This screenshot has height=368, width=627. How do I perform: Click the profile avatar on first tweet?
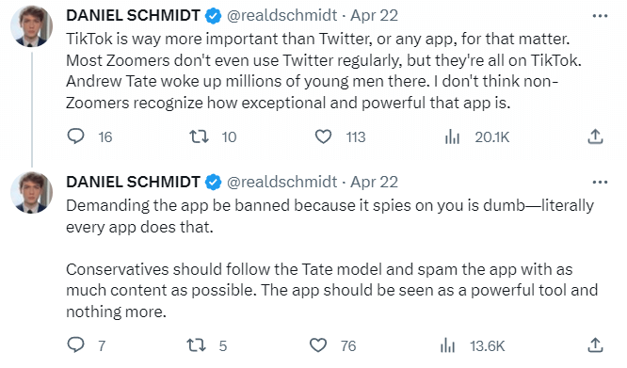pyautogui.click(x=32, y=26)
